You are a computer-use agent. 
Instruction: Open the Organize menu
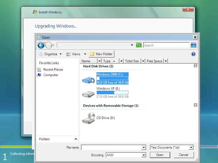[x=50, y=54]
